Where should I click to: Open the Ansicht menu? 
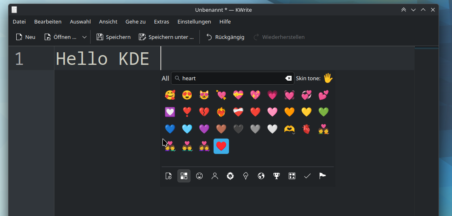click(x=108, y=21)
